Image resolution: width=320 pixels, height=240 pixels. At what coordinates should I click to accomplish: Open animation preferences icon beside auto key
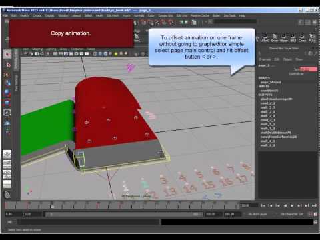coord(315,214)
